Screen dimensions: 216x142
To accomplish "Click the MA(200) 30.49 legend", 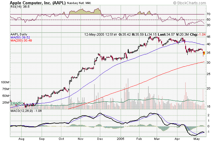I will [x=21, y=40].
